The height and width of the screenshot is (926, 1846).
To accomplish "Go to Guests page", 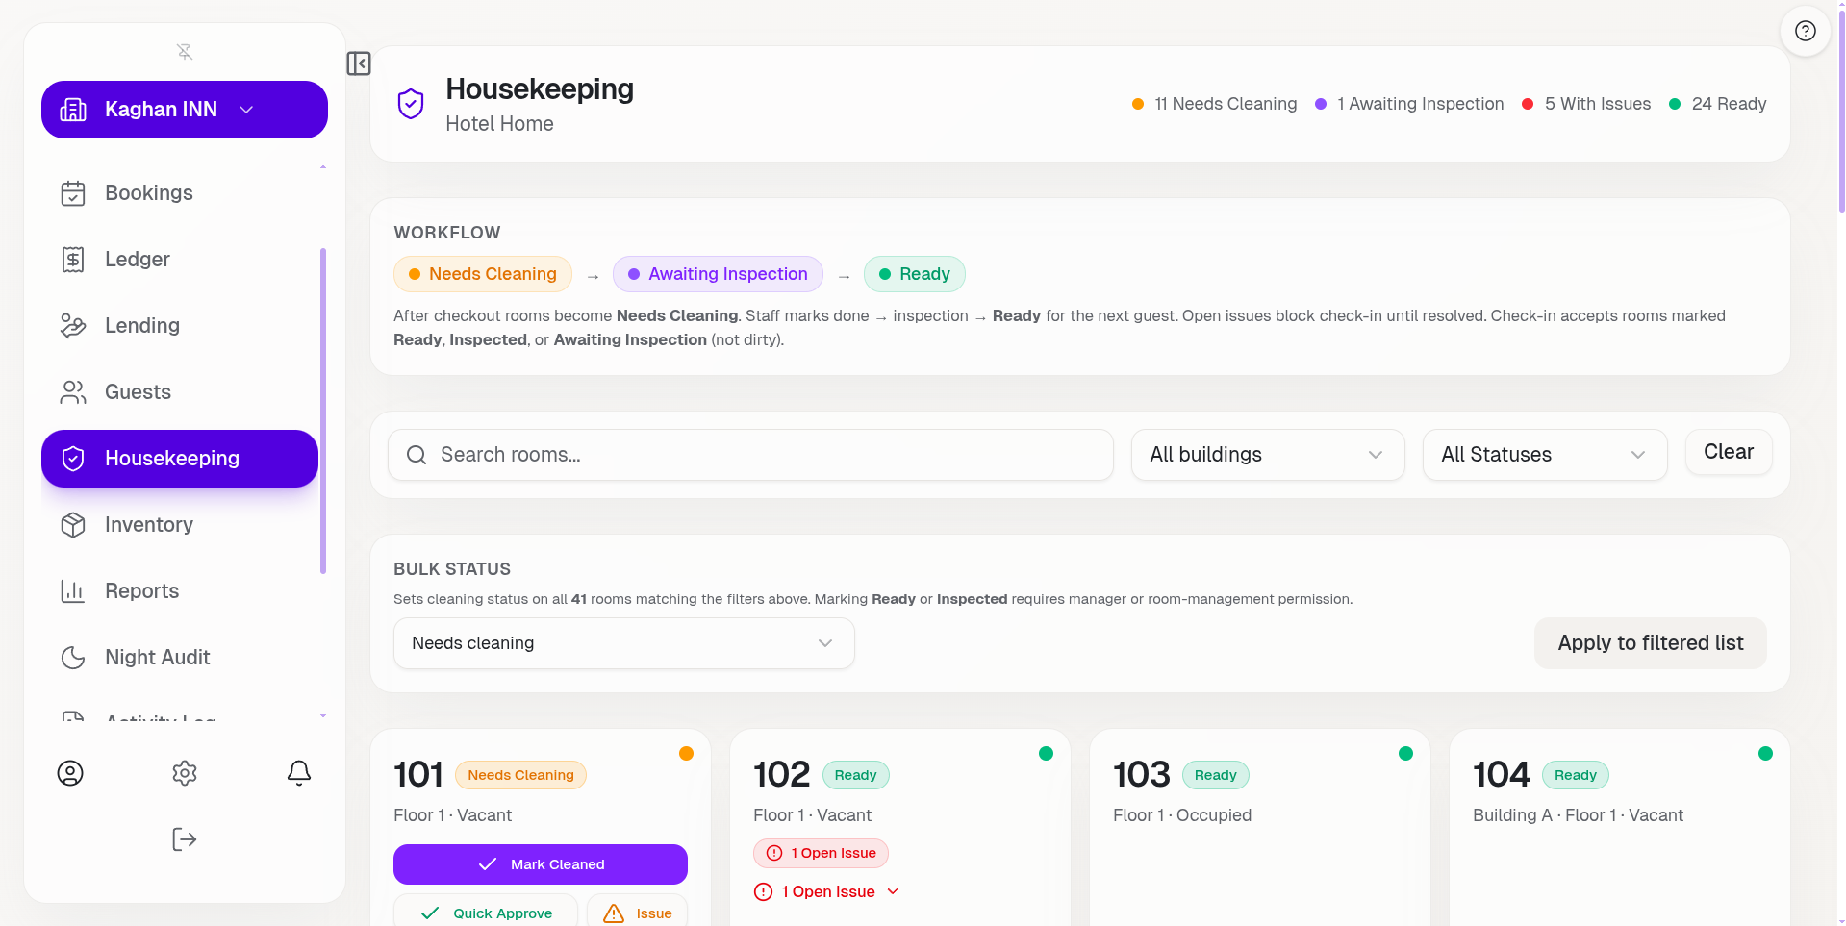I will 180,392.
